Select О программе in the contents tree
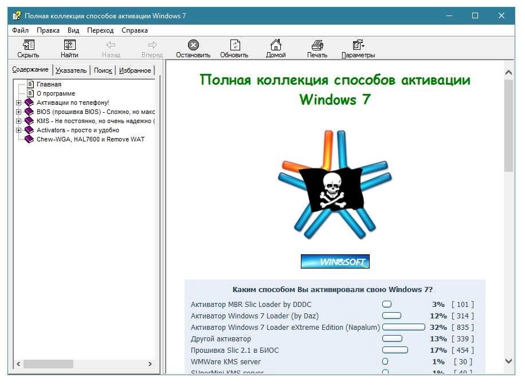Image resolution: width=525 pixels, height=386 pixels. [x=56, y=93]
